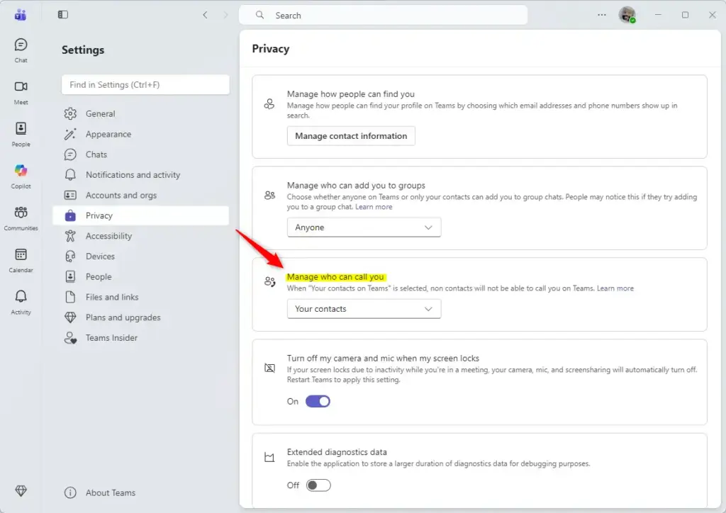Open Files and links settings
This screenshot has height=513, width=726.
tap(141, 297)
